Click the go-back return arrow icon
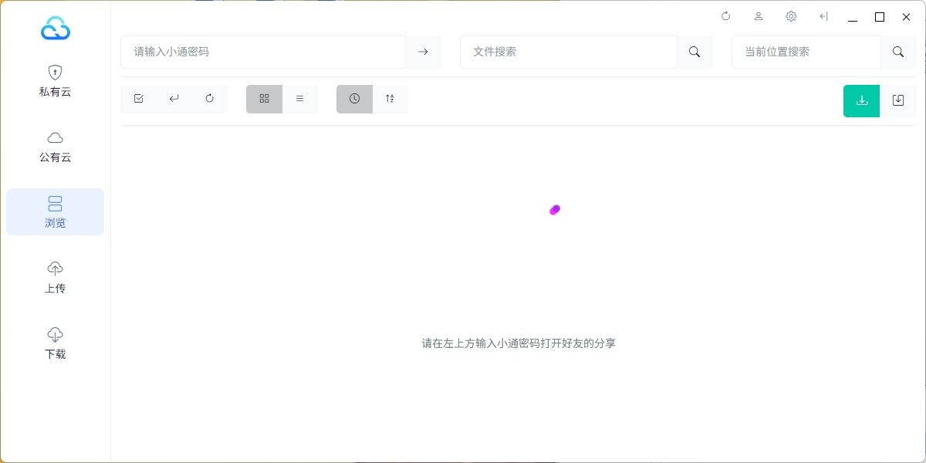Viewport: 926px width, 463px height. pyautogui.click(x=174, y=99)
